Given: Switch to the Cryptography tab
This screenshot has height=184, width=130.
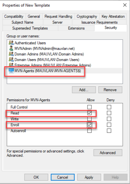Looking at the screenshot, I should pos(87,16).
